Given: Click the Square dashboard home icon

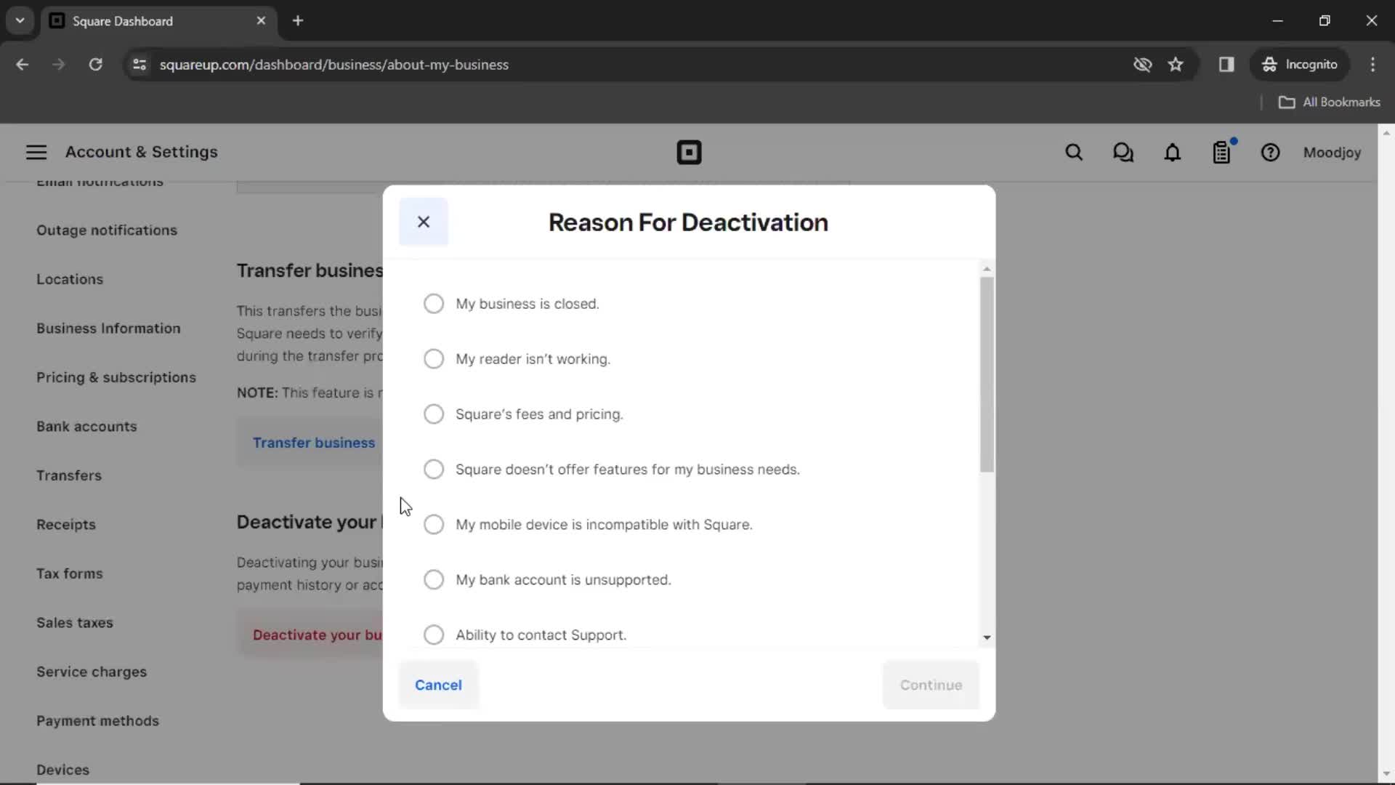Looking at the screenshot, I should 689,153.
